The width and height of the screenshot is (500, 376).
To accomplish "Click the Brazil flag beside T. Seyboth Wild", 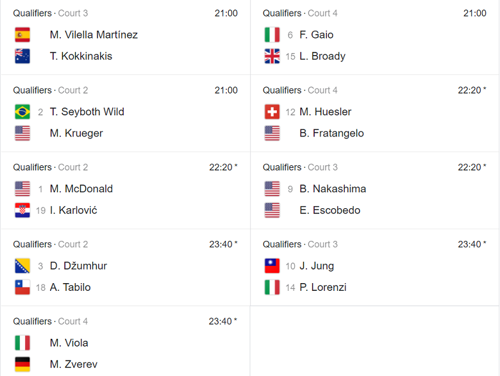I will pos(22,112).
